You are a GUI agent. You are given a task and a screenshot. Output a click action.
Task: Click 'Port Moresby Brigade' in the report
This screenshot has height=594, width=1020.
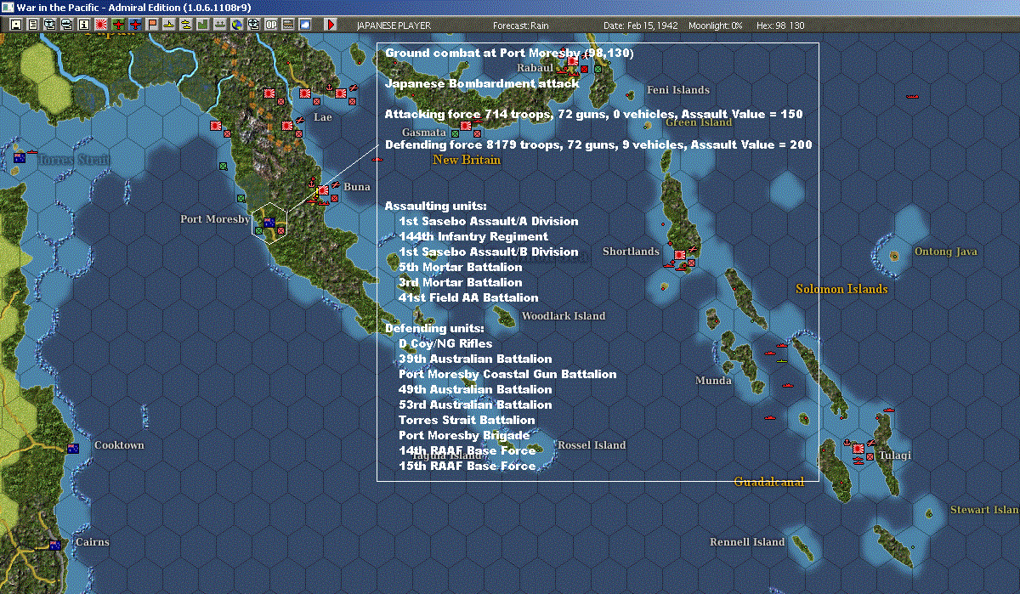[462, 435]
